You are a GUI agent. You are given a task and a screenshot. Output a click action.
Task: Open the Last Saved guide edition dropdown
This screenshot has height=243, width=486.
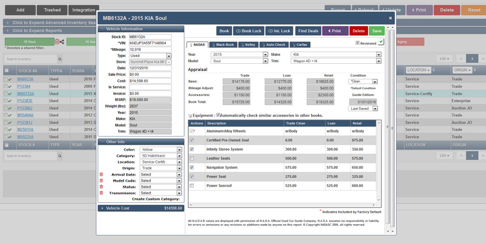(363, 109)
